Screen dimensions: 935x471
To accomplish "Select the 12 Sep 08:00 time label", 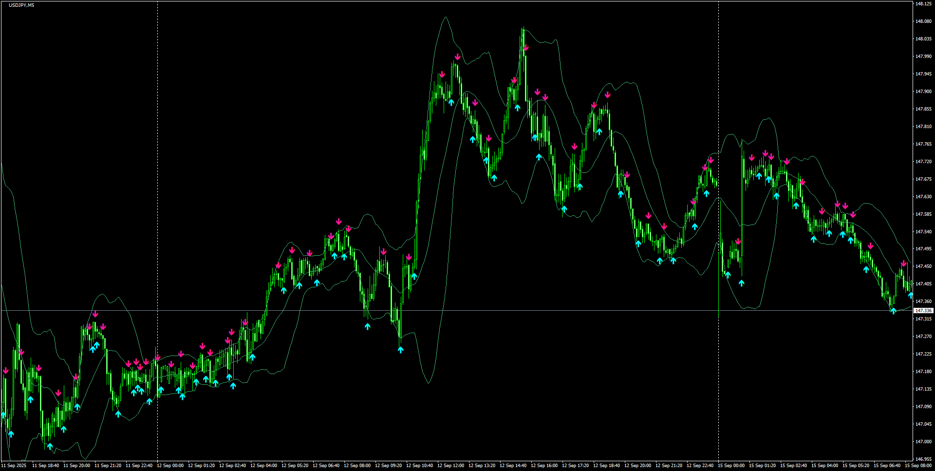I will [357, 466].
